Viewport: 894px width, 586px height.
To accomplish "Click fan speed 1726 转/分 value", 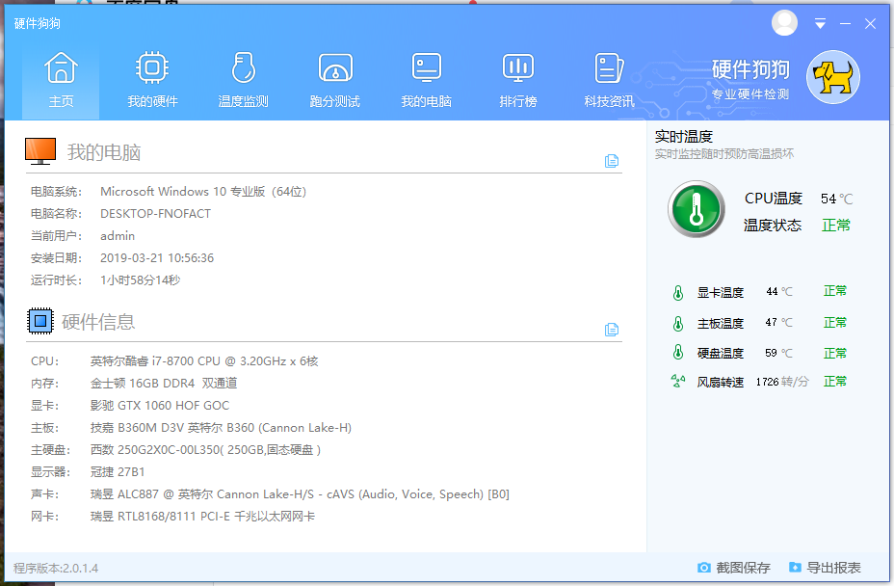I will point(782,382).
